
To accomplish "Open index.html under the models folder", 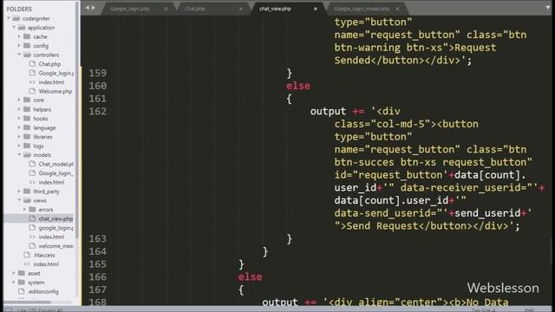I will tap(51, 182).
